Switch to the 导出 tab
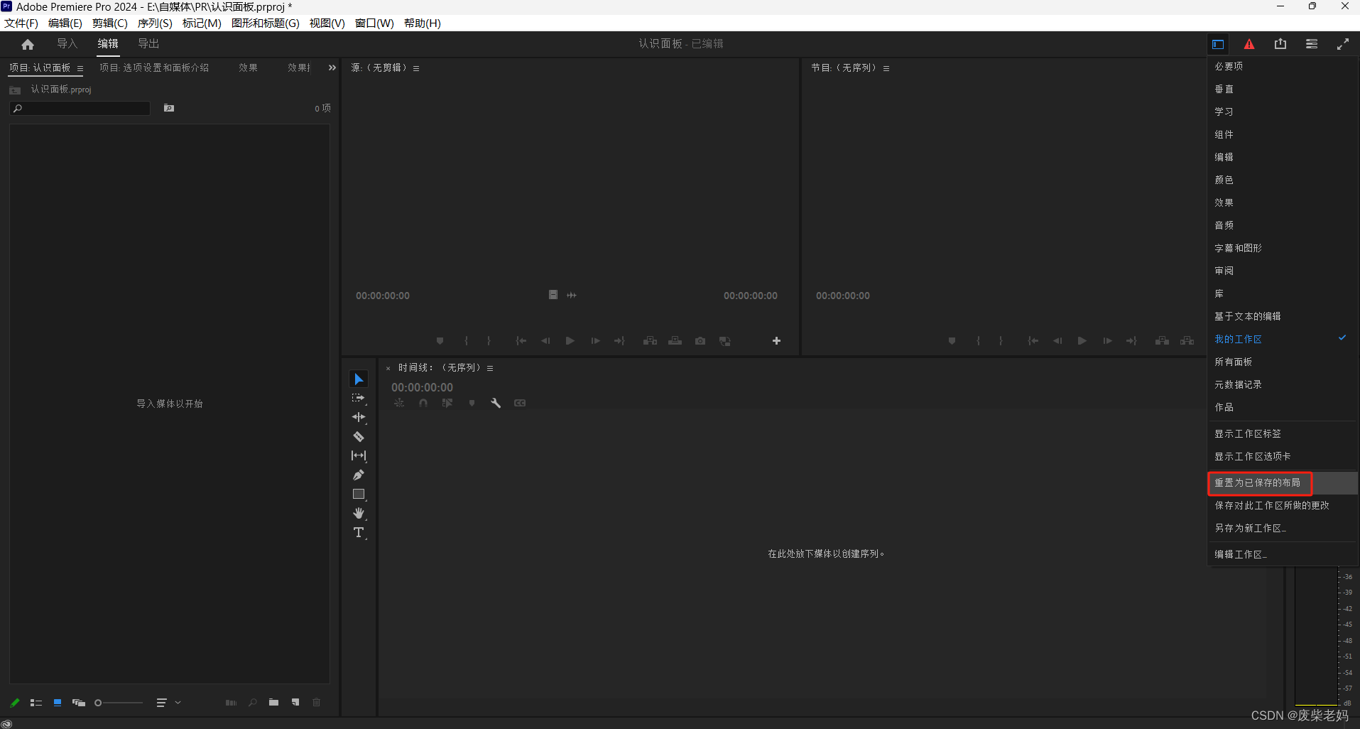Screen dimensions: 1360x729 click(x=148, y=44)
